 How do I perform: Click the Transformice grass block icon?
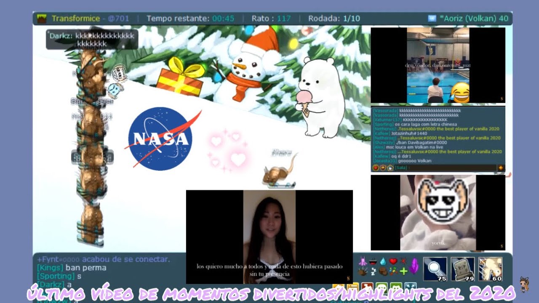[x=42, y=19]
